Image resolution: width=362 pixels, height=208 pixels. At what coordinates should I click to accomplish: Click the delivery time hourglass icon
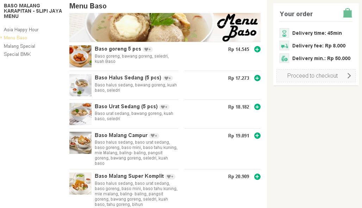click(284, 33)
